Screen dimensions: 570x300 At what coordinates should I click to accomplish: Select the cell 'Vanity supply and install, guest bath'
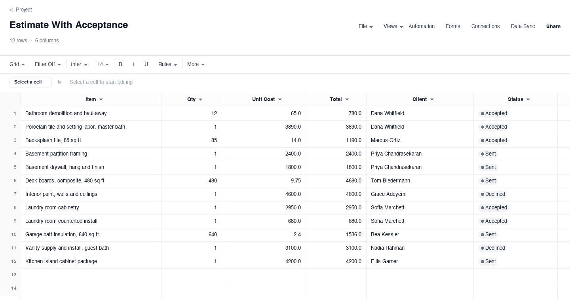(91, 248)
